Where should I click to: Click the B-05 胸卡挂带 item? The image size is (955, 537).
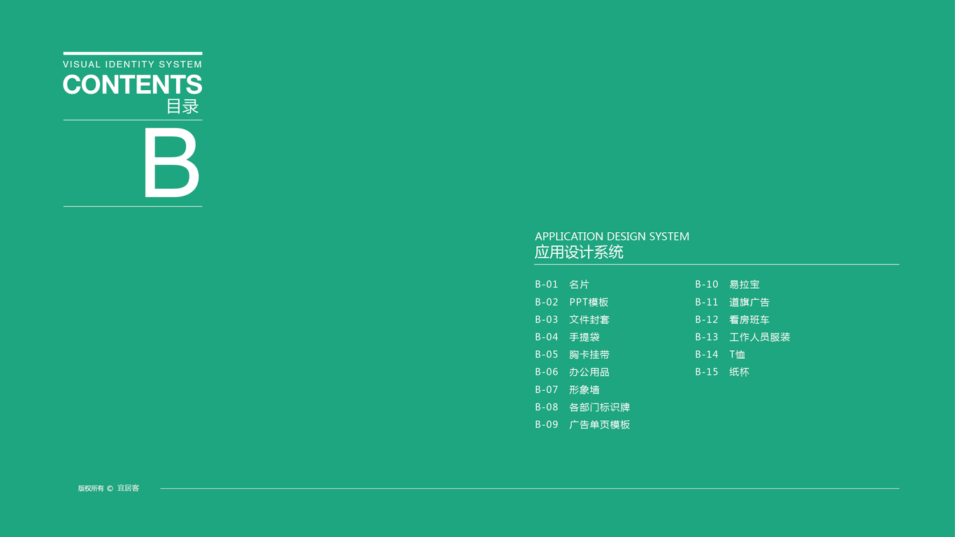coord(572,355)
